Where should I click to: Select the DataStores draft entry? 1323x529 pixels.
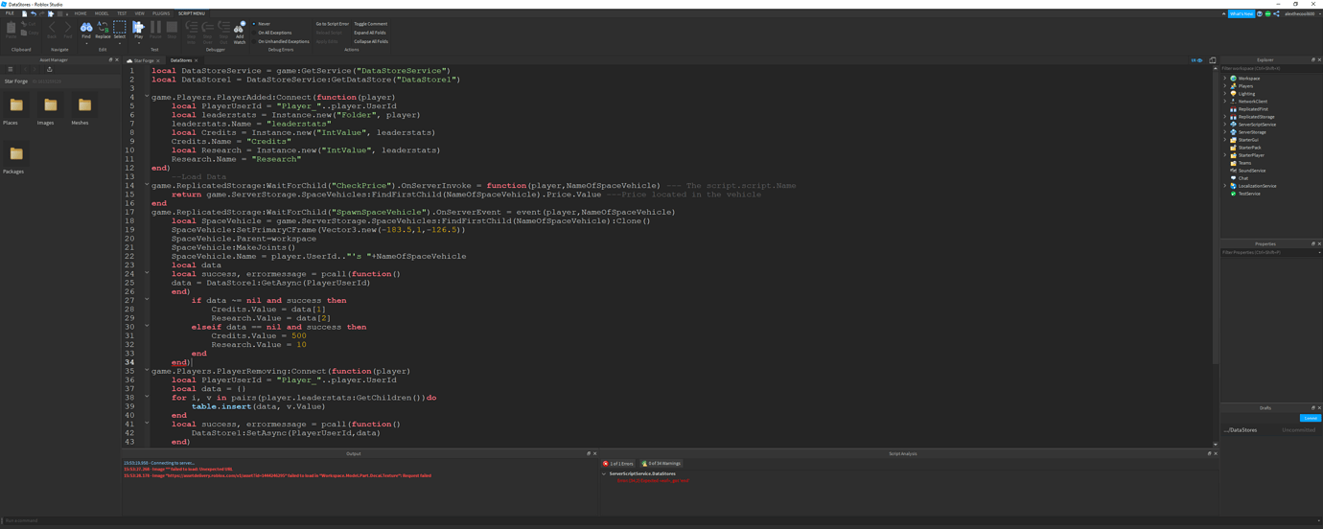pos(1270,430)
